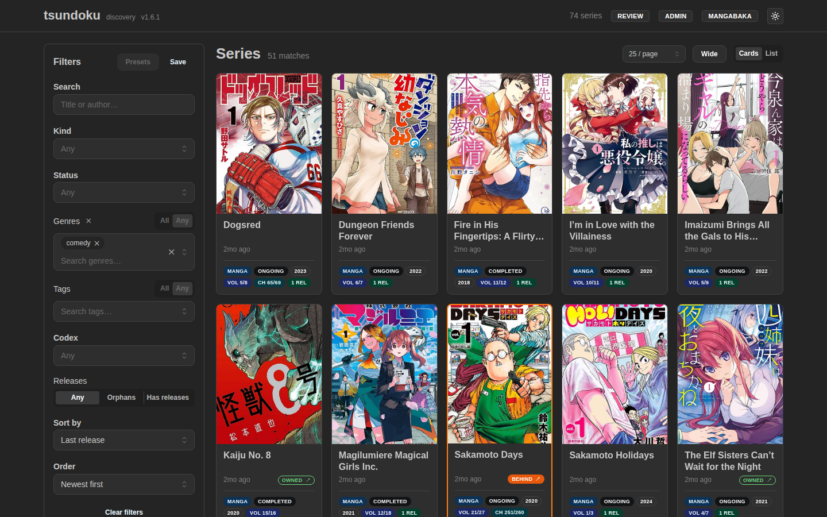This screenshot has width=827, height=517.
Task: Open the Magilumiere Magical Girls Inc. cover
Action: point(384,374)
